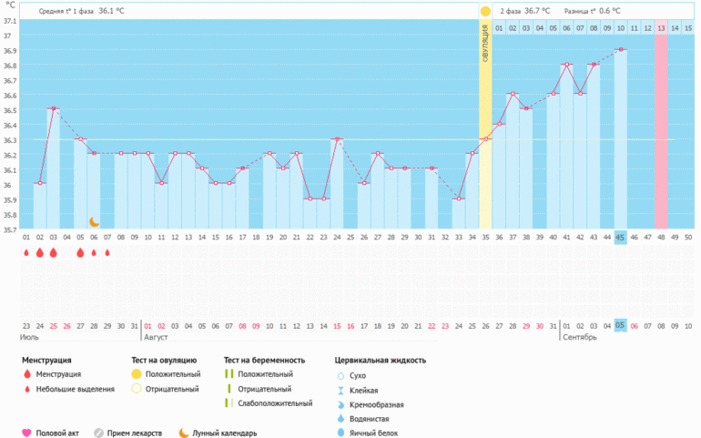
Task: Click the empty circle for Отрицательный ovulation test
Action: pyautogui.click(x=137, y=389)
